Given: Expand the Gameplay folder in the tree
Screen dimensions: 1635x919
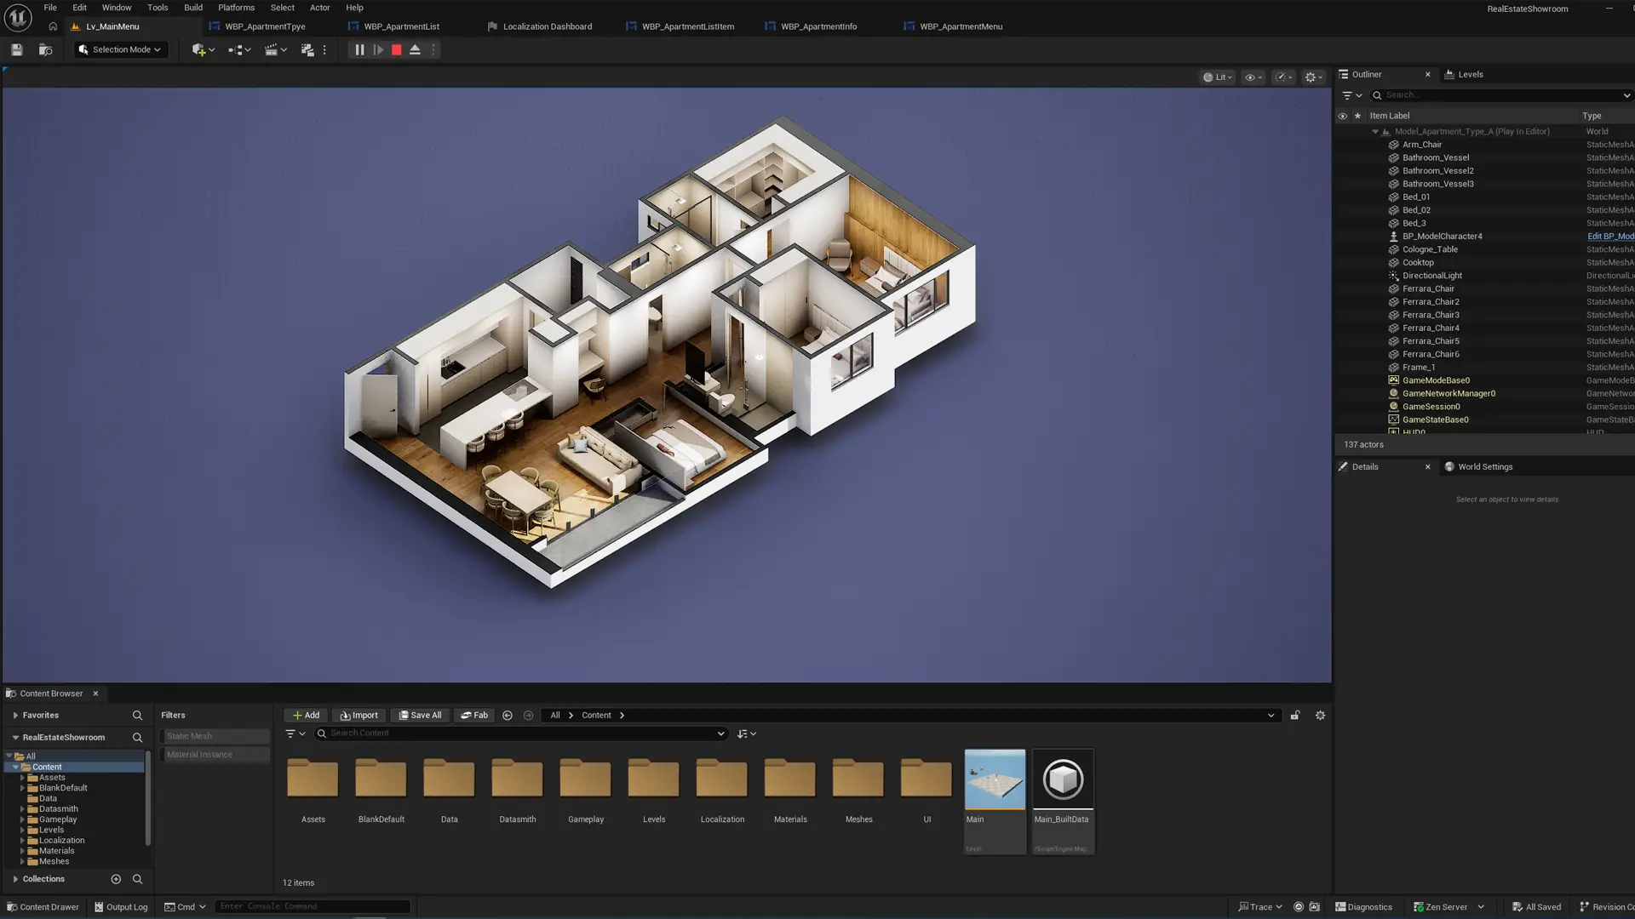Looking at the screenshot, I should point(22,819).
